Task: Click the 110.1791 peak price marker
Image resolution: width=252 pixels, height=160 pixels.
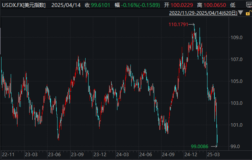Action: [178, 24]
